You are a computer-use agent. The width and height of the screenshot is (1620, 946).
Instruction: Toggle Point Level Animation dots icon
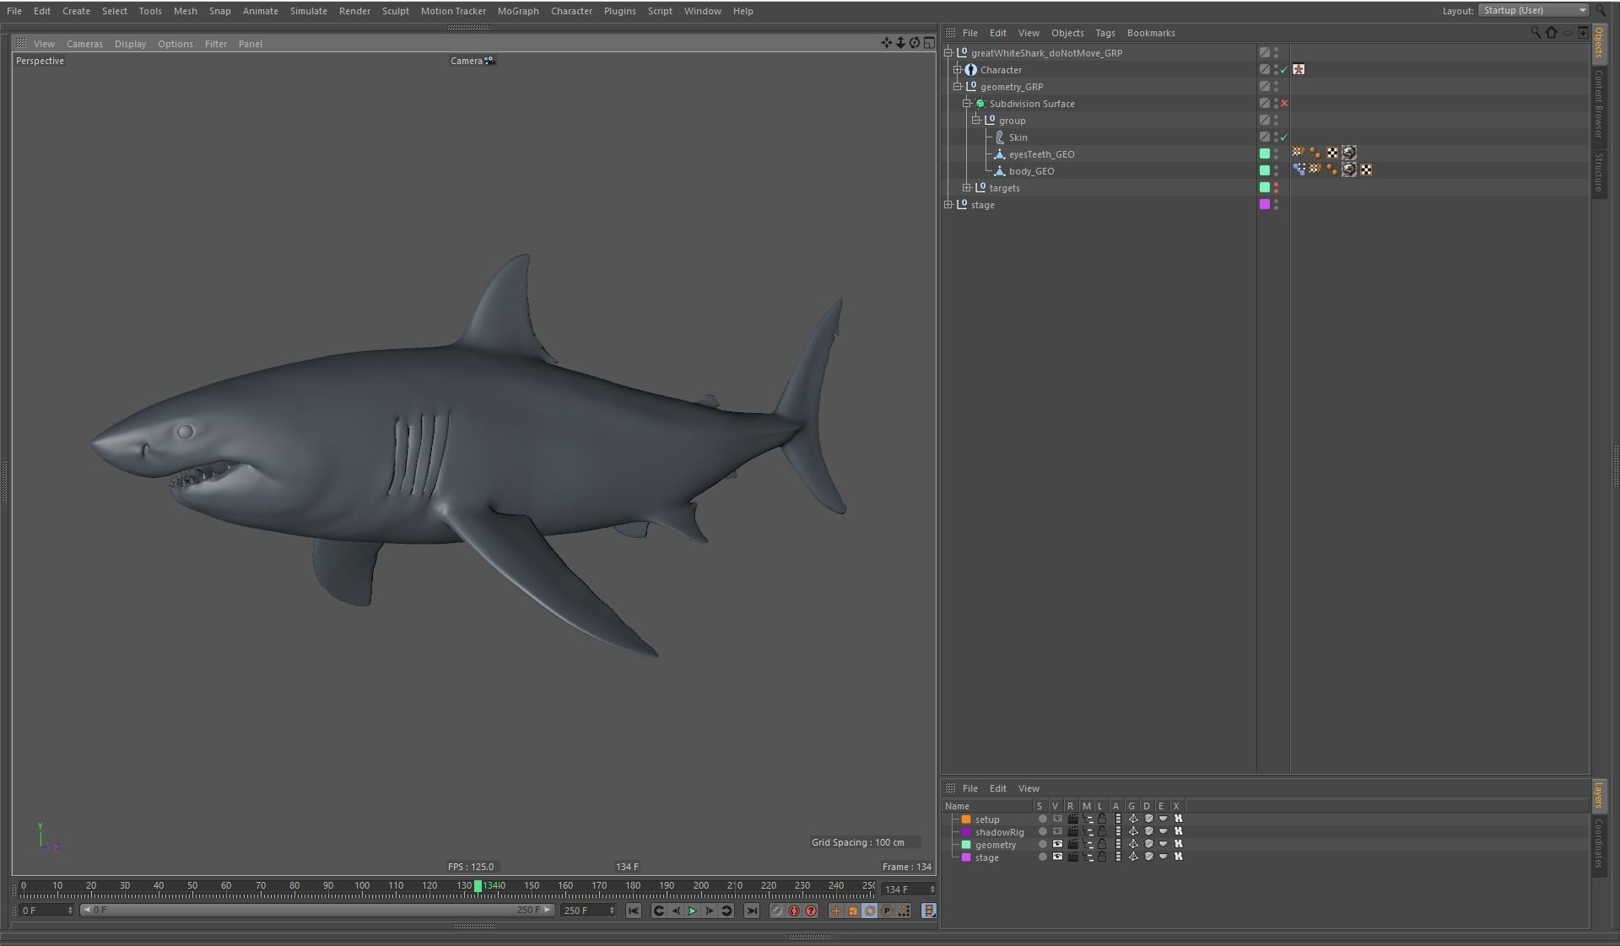coord(904,911)
